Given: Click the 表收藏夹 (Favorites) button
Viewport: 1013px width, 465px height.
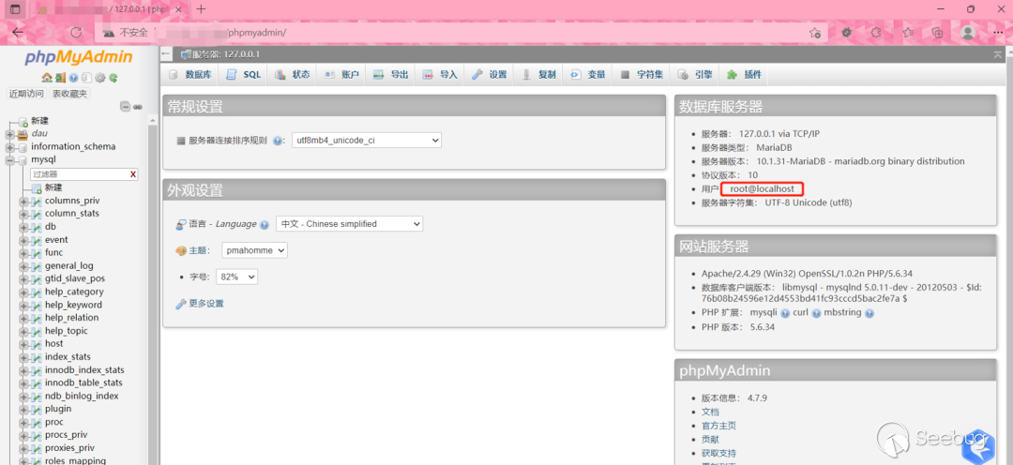Looking at the screenshot, I should 69,94.
